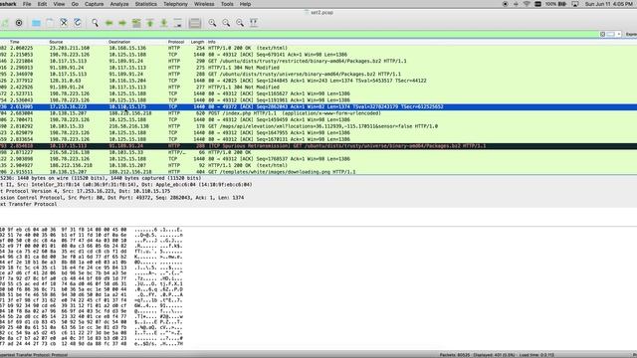Click the screen recording status icon in menu bar
Screen dimensions: 637x358
tap(505, 4)
